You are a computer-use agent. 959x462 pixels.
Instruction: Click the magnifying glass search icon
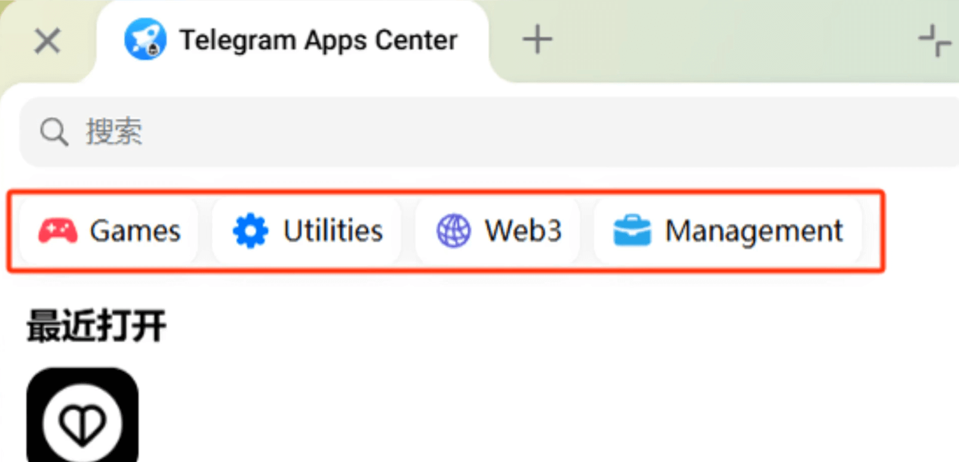click(x=54, y=131)
